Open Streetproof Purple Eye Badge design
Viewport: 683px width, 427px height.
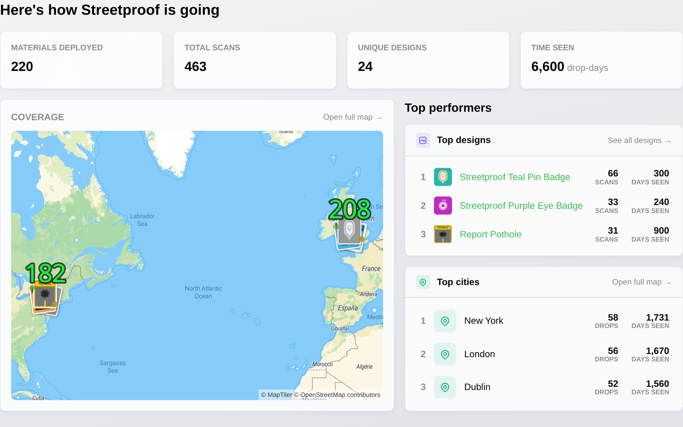pos(521,206)
